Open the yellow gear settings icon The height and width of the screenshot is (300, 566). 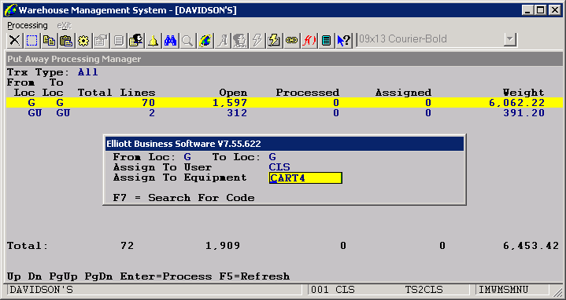(83, 40)
